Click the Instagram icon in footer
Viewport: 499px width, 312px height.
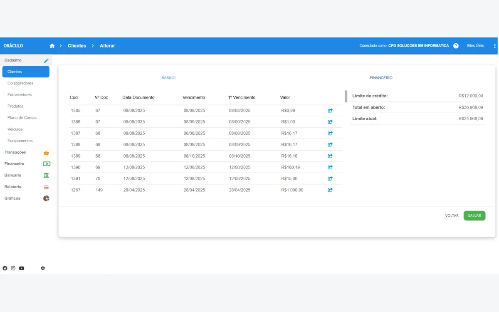click(x=13, y=268)
